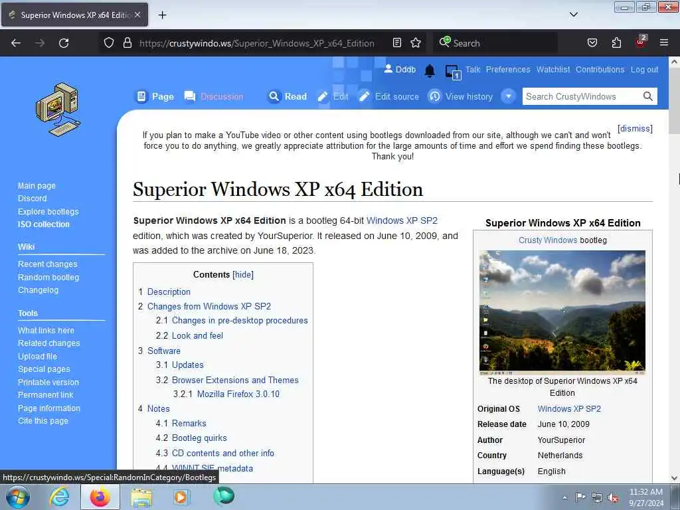Open Main page in sidebar

click(x=37, y=186)
